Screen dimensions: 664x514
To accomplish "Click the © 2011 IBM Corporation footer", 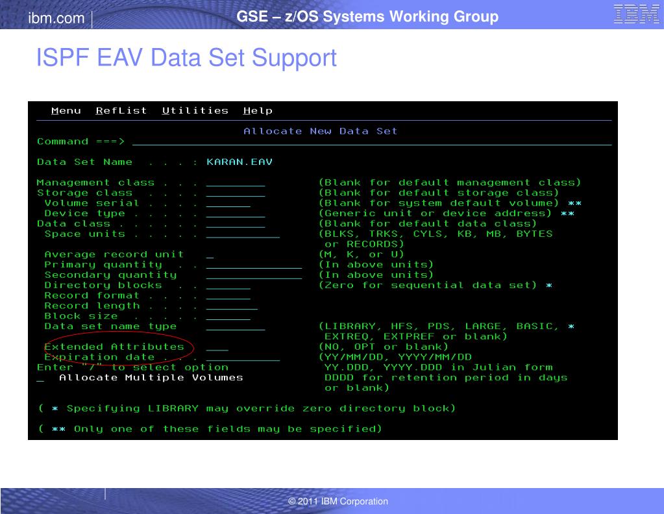I will click(x=338, y=501).
